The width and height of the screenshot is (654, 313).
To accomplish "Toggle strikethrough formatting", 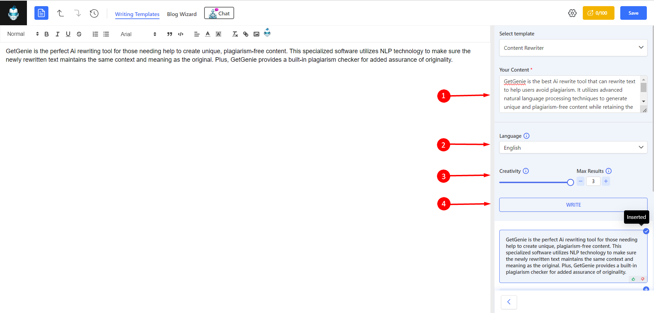I will pyautogui.click(x=79, y=34).
